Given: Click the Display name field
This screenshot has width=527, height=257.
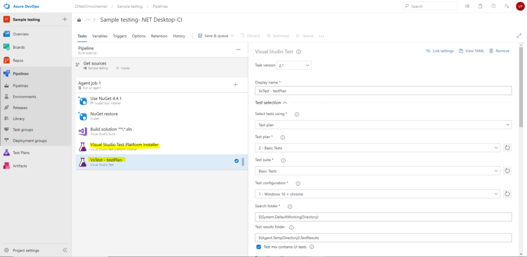Looking at the screenshot, I should (x=383, y=90).
